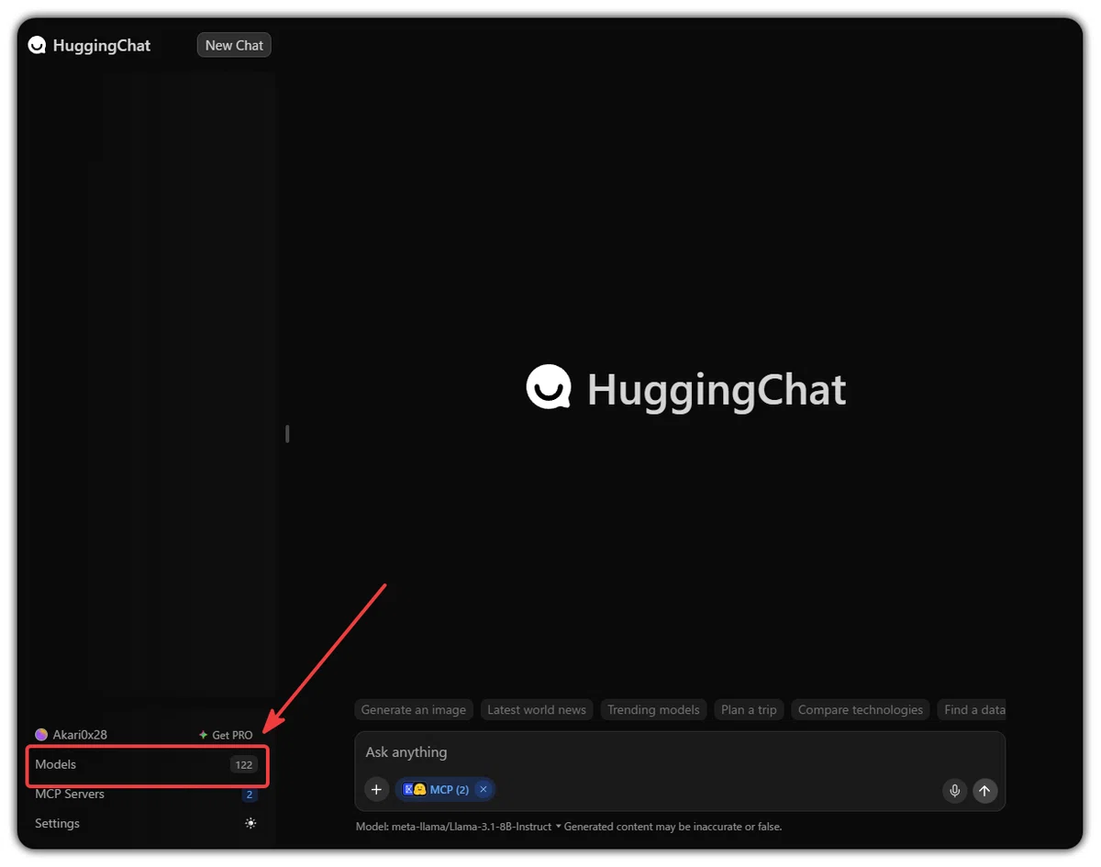1101x867 pixels.
Task: Click the MCP Servers count badge 2
Action: pos(250,795)
